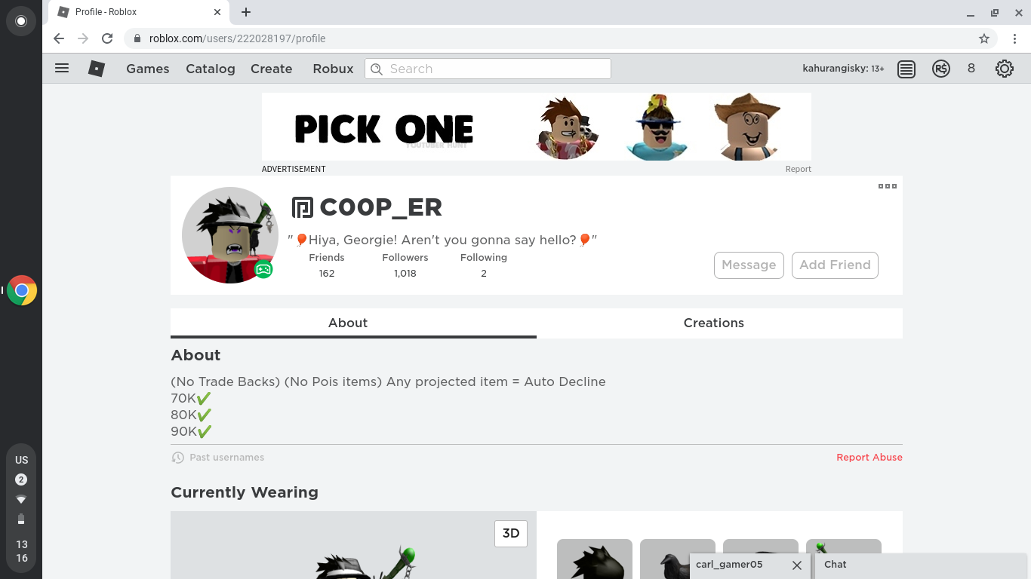The width and height of the screenshot is (1031, 579).
Task: Open the settings gear icon
Action: click(x=1004, y=69)
